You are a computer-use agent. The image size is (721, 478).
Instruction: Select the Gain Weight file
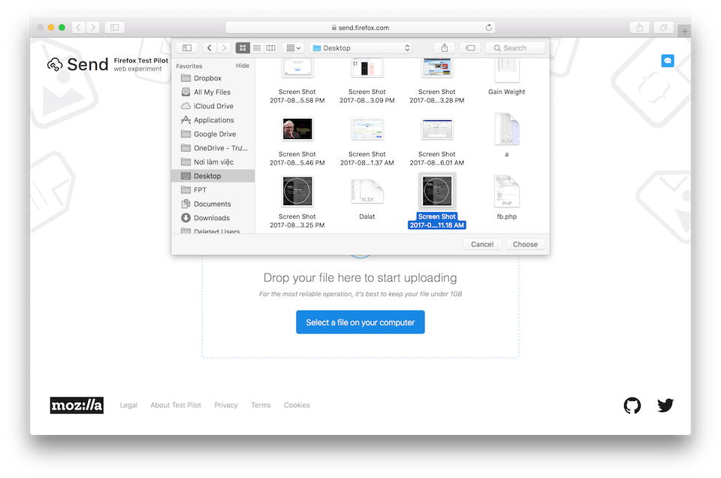[507, 78]
